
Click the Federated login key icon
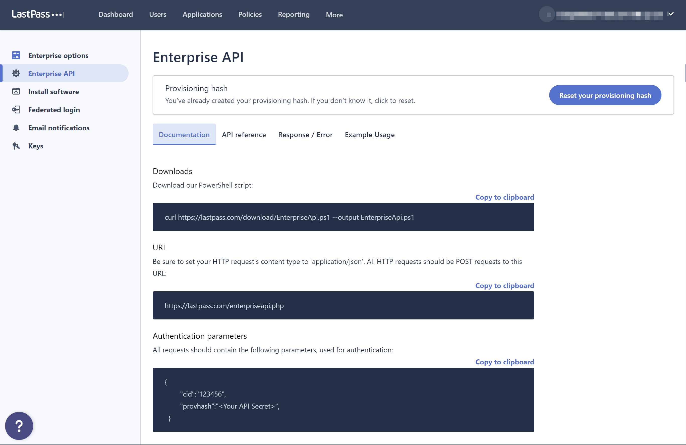click(x=16, y=110)
